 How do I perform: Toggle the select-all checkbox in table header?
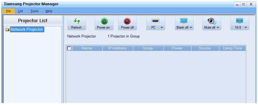click(x=69, y=48)
